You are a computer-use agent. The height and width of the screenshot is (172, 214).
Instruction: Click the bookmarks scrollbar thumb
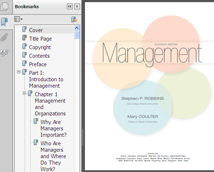pyautogui.click(x=77, y=35)
